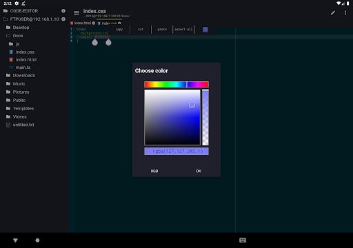Expand the Videos folder
Screen dimensions: 353x248
pos(17,116)
